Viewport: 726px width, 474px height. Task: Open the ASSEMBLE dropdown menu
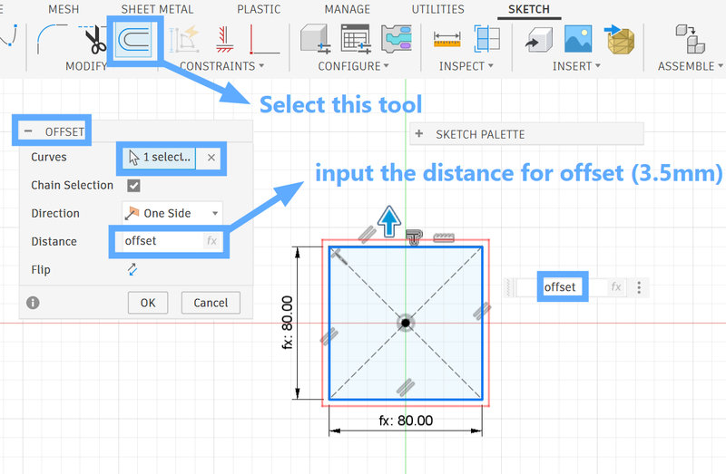[690, 66]
